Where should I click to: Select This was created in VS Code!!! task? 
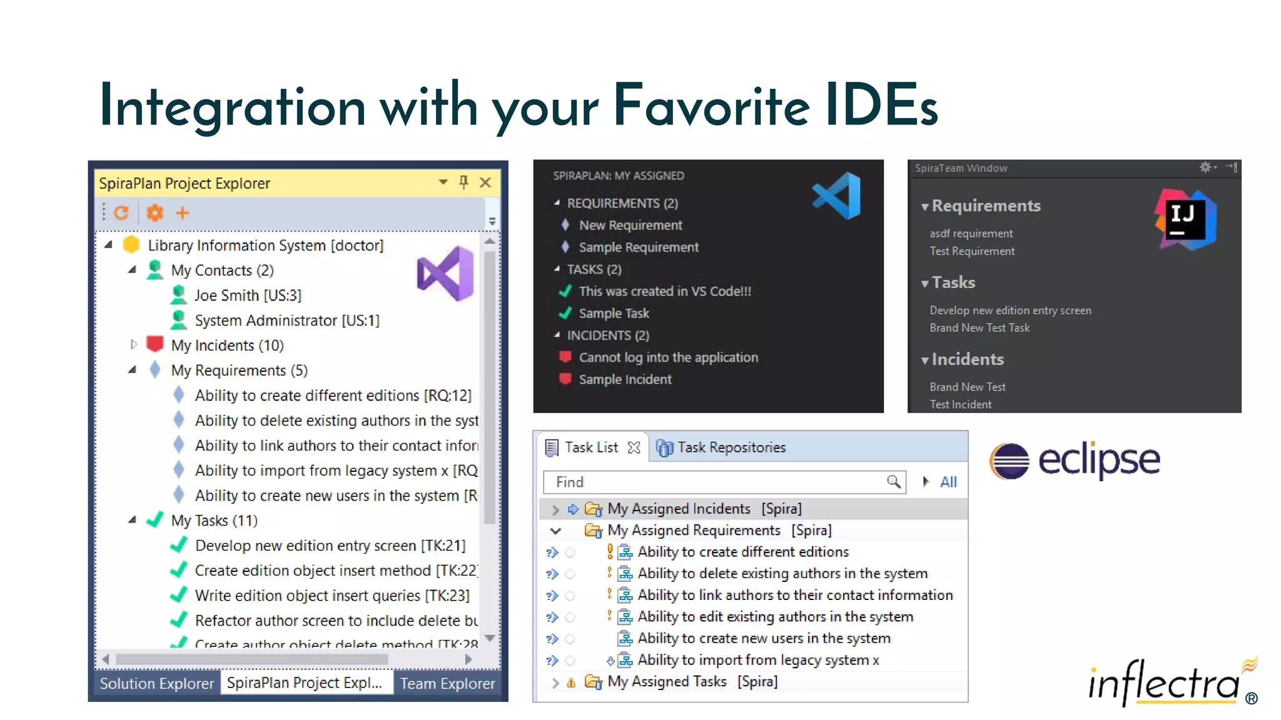click(x=665, y=291)
